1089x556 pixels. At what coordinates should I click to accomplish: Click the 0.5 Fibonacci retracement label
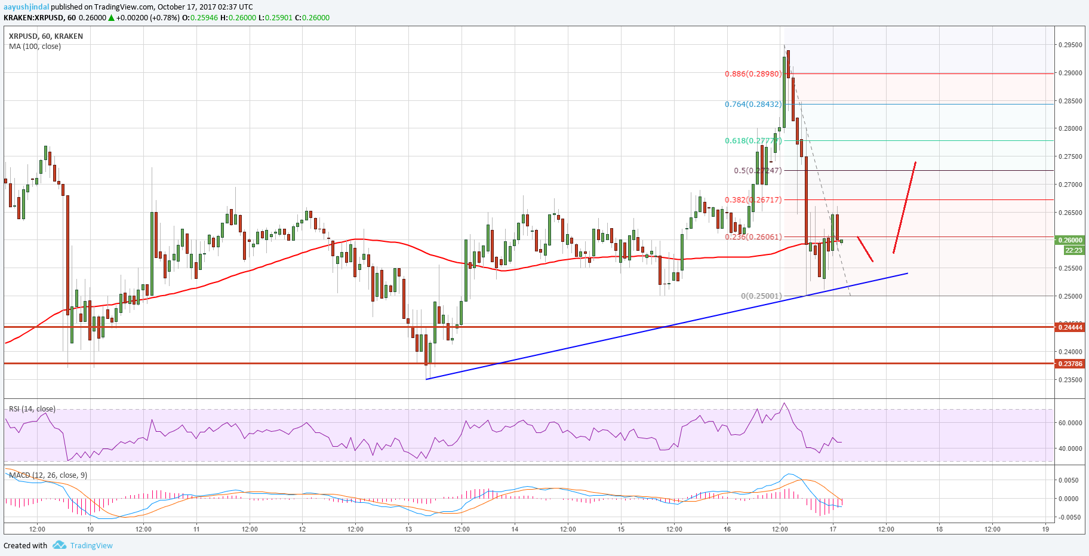tap(758, 171)
